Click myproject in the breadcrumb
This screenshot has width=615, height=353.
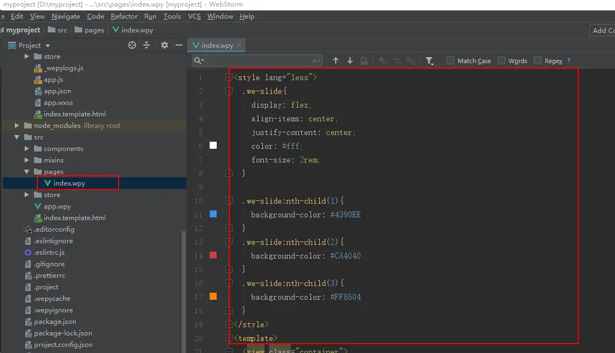[22, 30]
